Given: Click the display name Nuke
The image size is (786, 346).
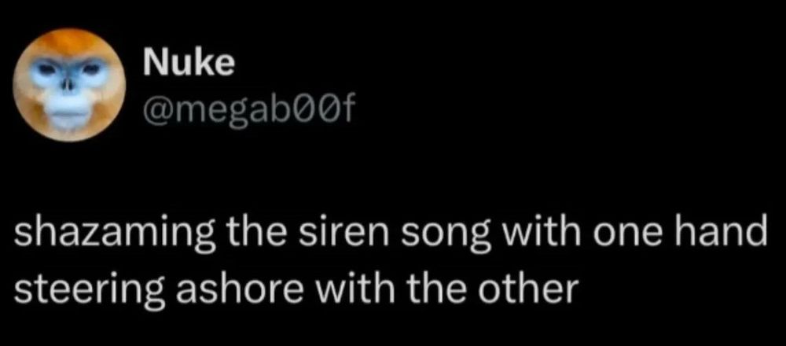Looking at the screenshot, I should pos(189,64).
